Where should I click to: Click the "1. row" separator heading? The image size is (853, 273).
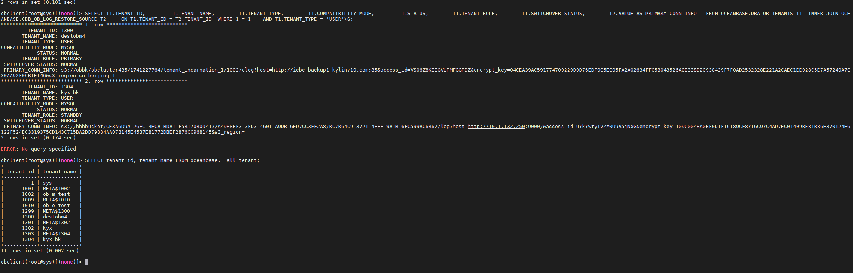(x=94, y=25)
